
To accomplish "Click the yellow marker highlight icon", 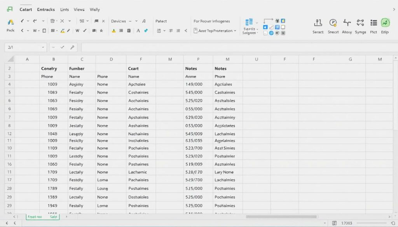I will 63,31.
